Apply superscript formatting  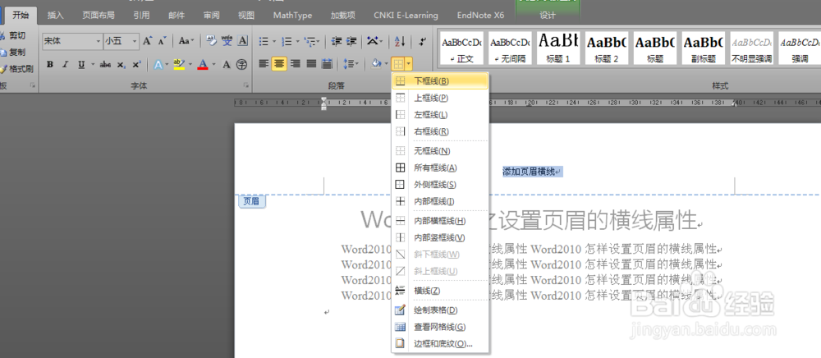(x=136, y=65)
